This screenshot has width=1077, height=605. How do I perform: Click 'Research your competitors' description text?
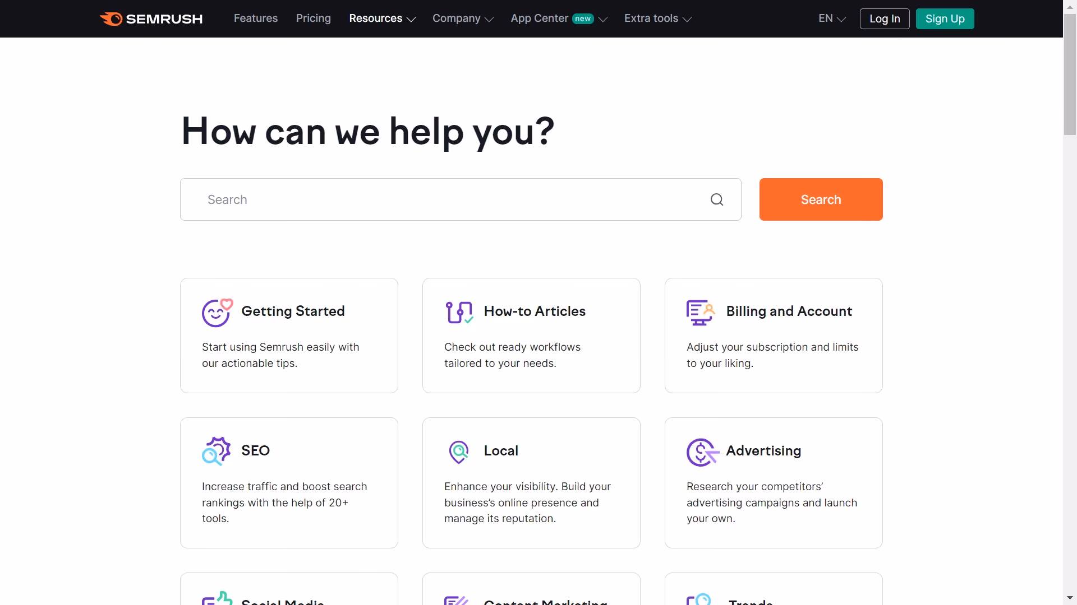click(x=772, y=502)
